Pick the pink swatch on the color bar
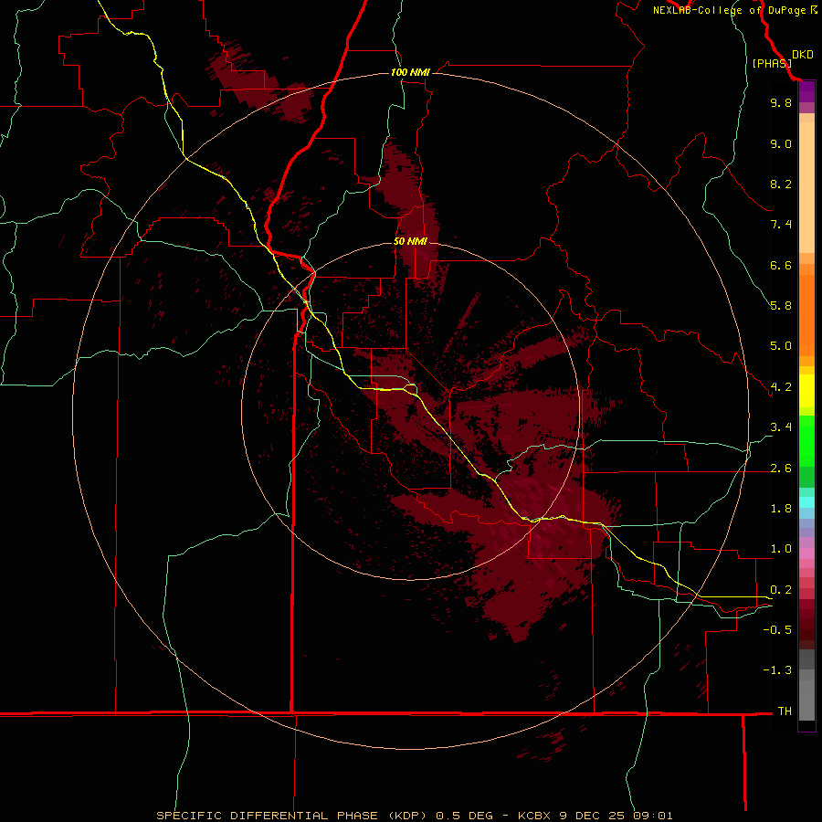This screenshot has width=822, height=822. click(806, 553)
